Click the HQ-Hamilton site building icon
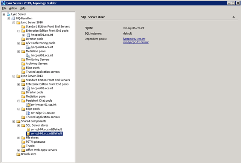Screen dimensions: 241x163 pos(14,18)
